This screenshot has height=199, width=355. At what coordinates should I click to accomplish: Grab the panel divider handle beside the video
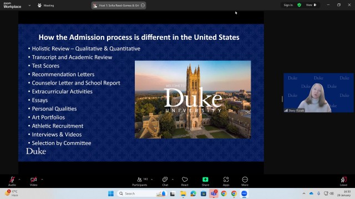pos(282,99)
